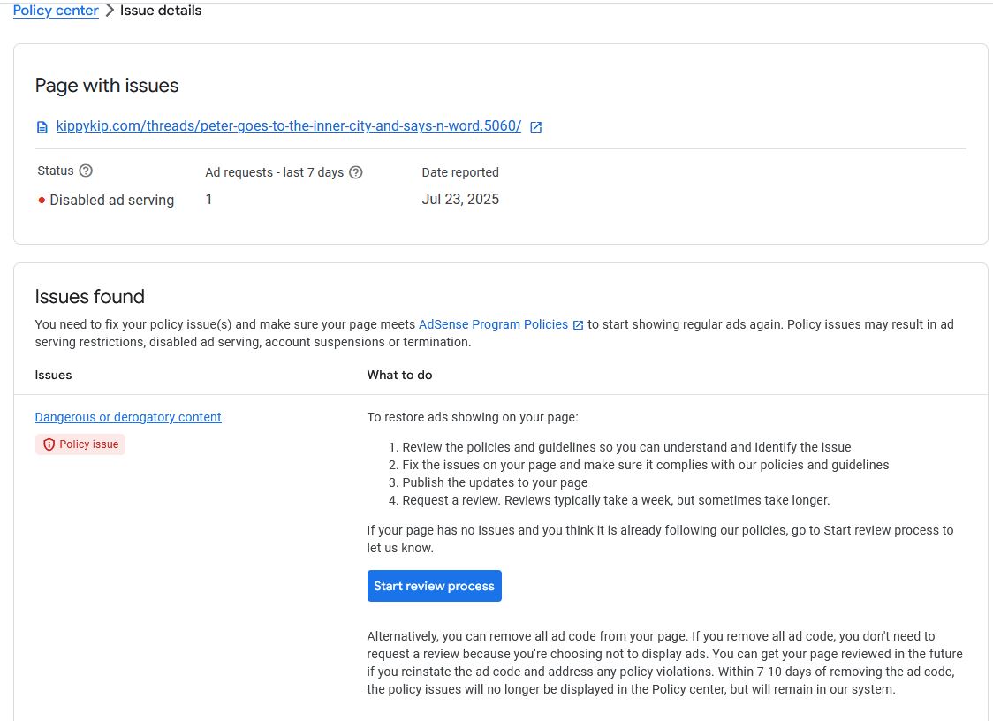Viewport: 993px width, 721px height.
Task: Click the What to do column header
Action: (399, 375)
